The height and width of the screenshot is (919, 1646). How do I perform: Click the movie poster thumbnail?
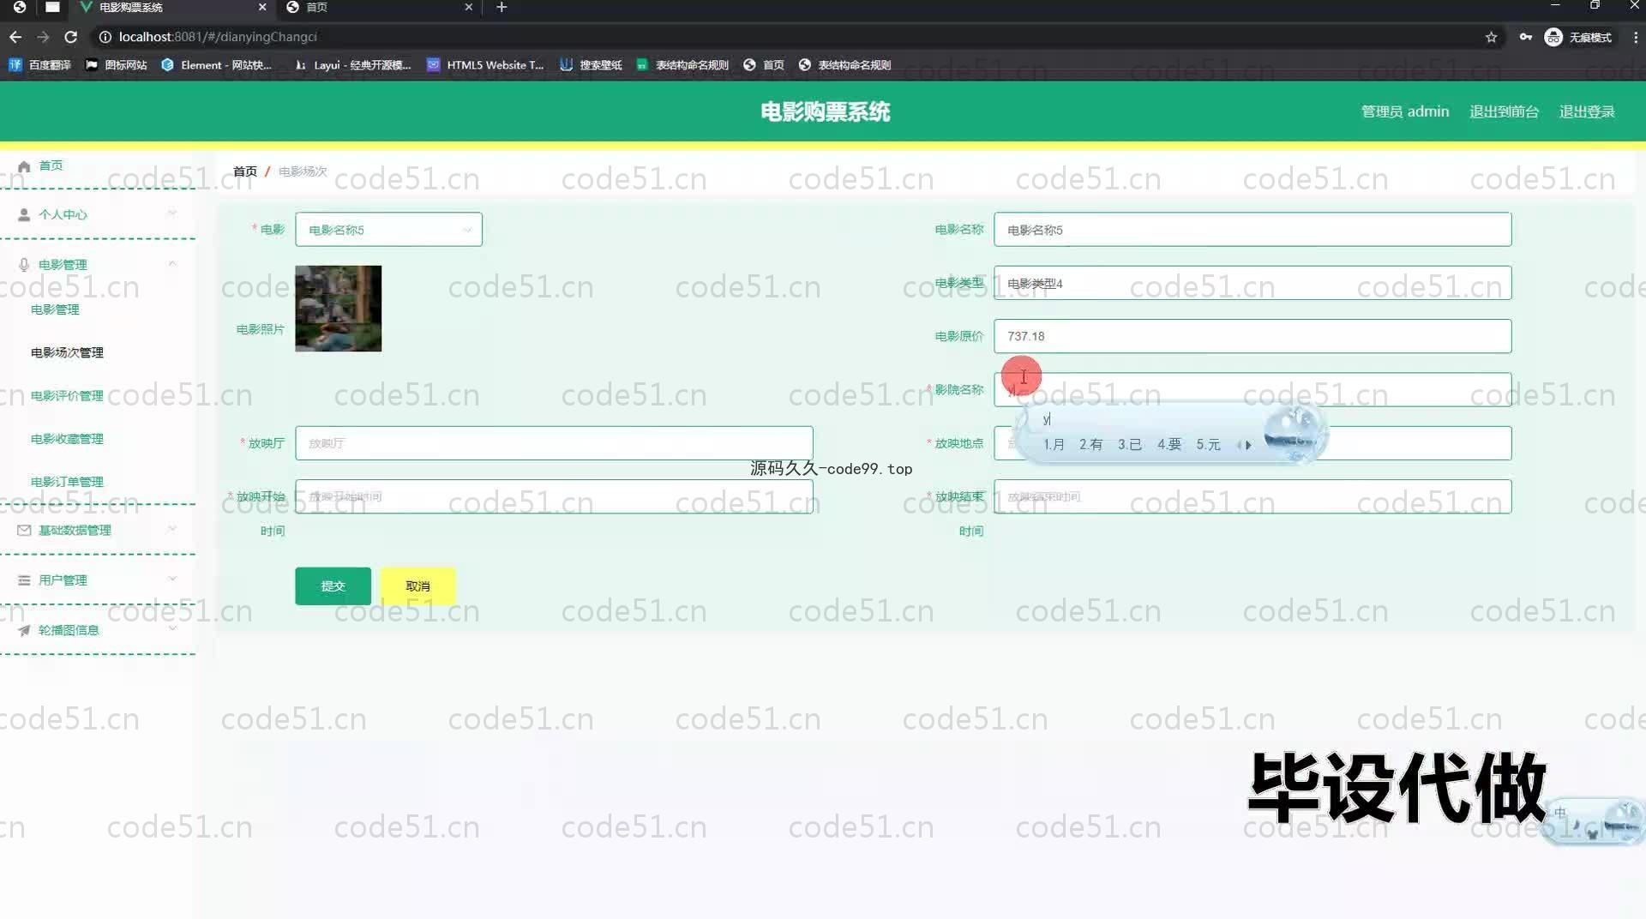click(x=338, y=309)
